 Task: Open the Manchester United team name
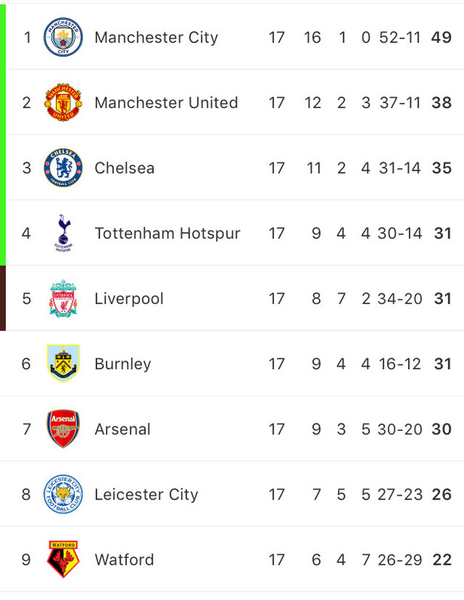(x=166, y=103)
